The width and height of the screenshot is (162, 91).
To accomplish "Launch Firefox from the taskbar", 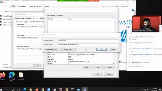I will (37, 89).
